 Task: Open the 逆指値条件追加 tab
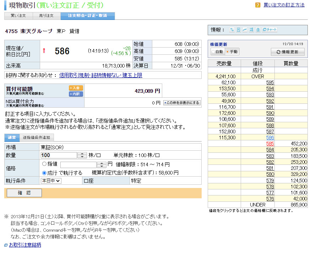point(36,138)
